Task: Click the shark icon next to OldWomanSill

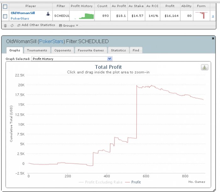Action: pos(48,14)
